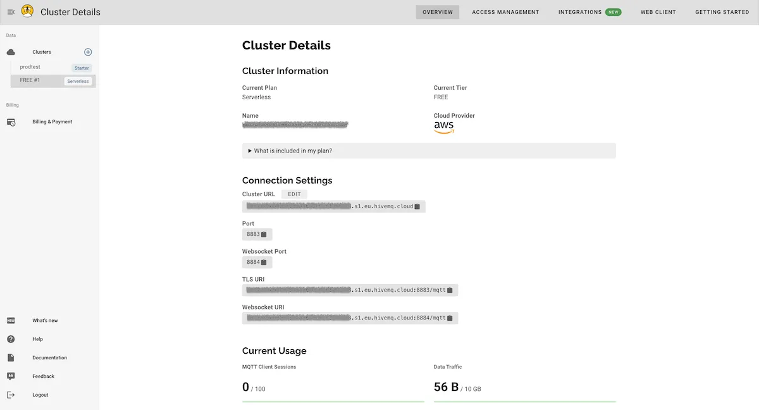The width and height of the screenshot is (759, 410).
Task: Open the Integrations tab
Action: (x=580, y=12)
